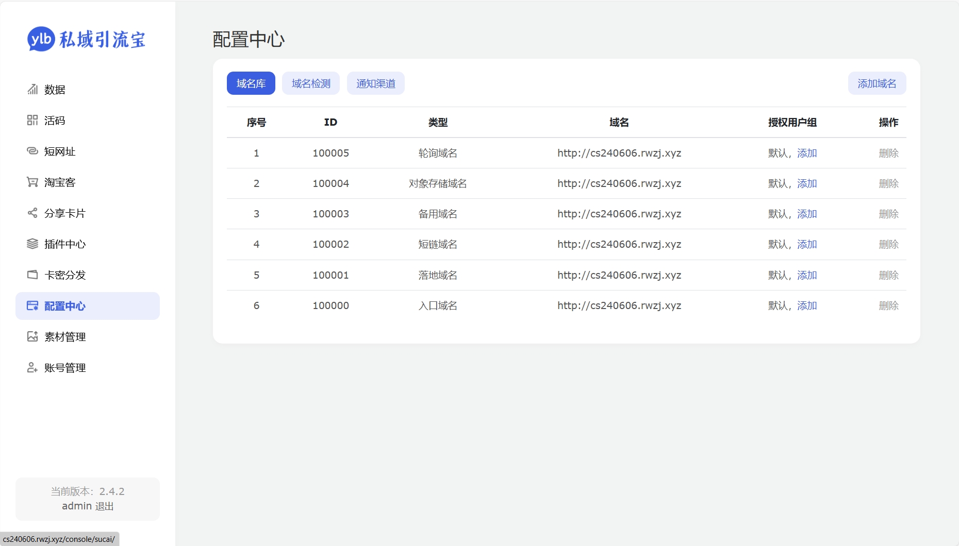Select the 域名库 tab
This screenshot has height=546, width=959.
pos(251,83)
